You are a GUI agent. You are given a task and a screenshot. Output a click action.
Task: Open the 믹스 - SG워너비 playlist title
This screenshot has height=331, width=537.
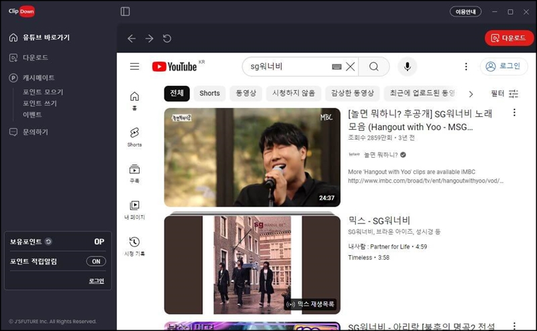379,221
